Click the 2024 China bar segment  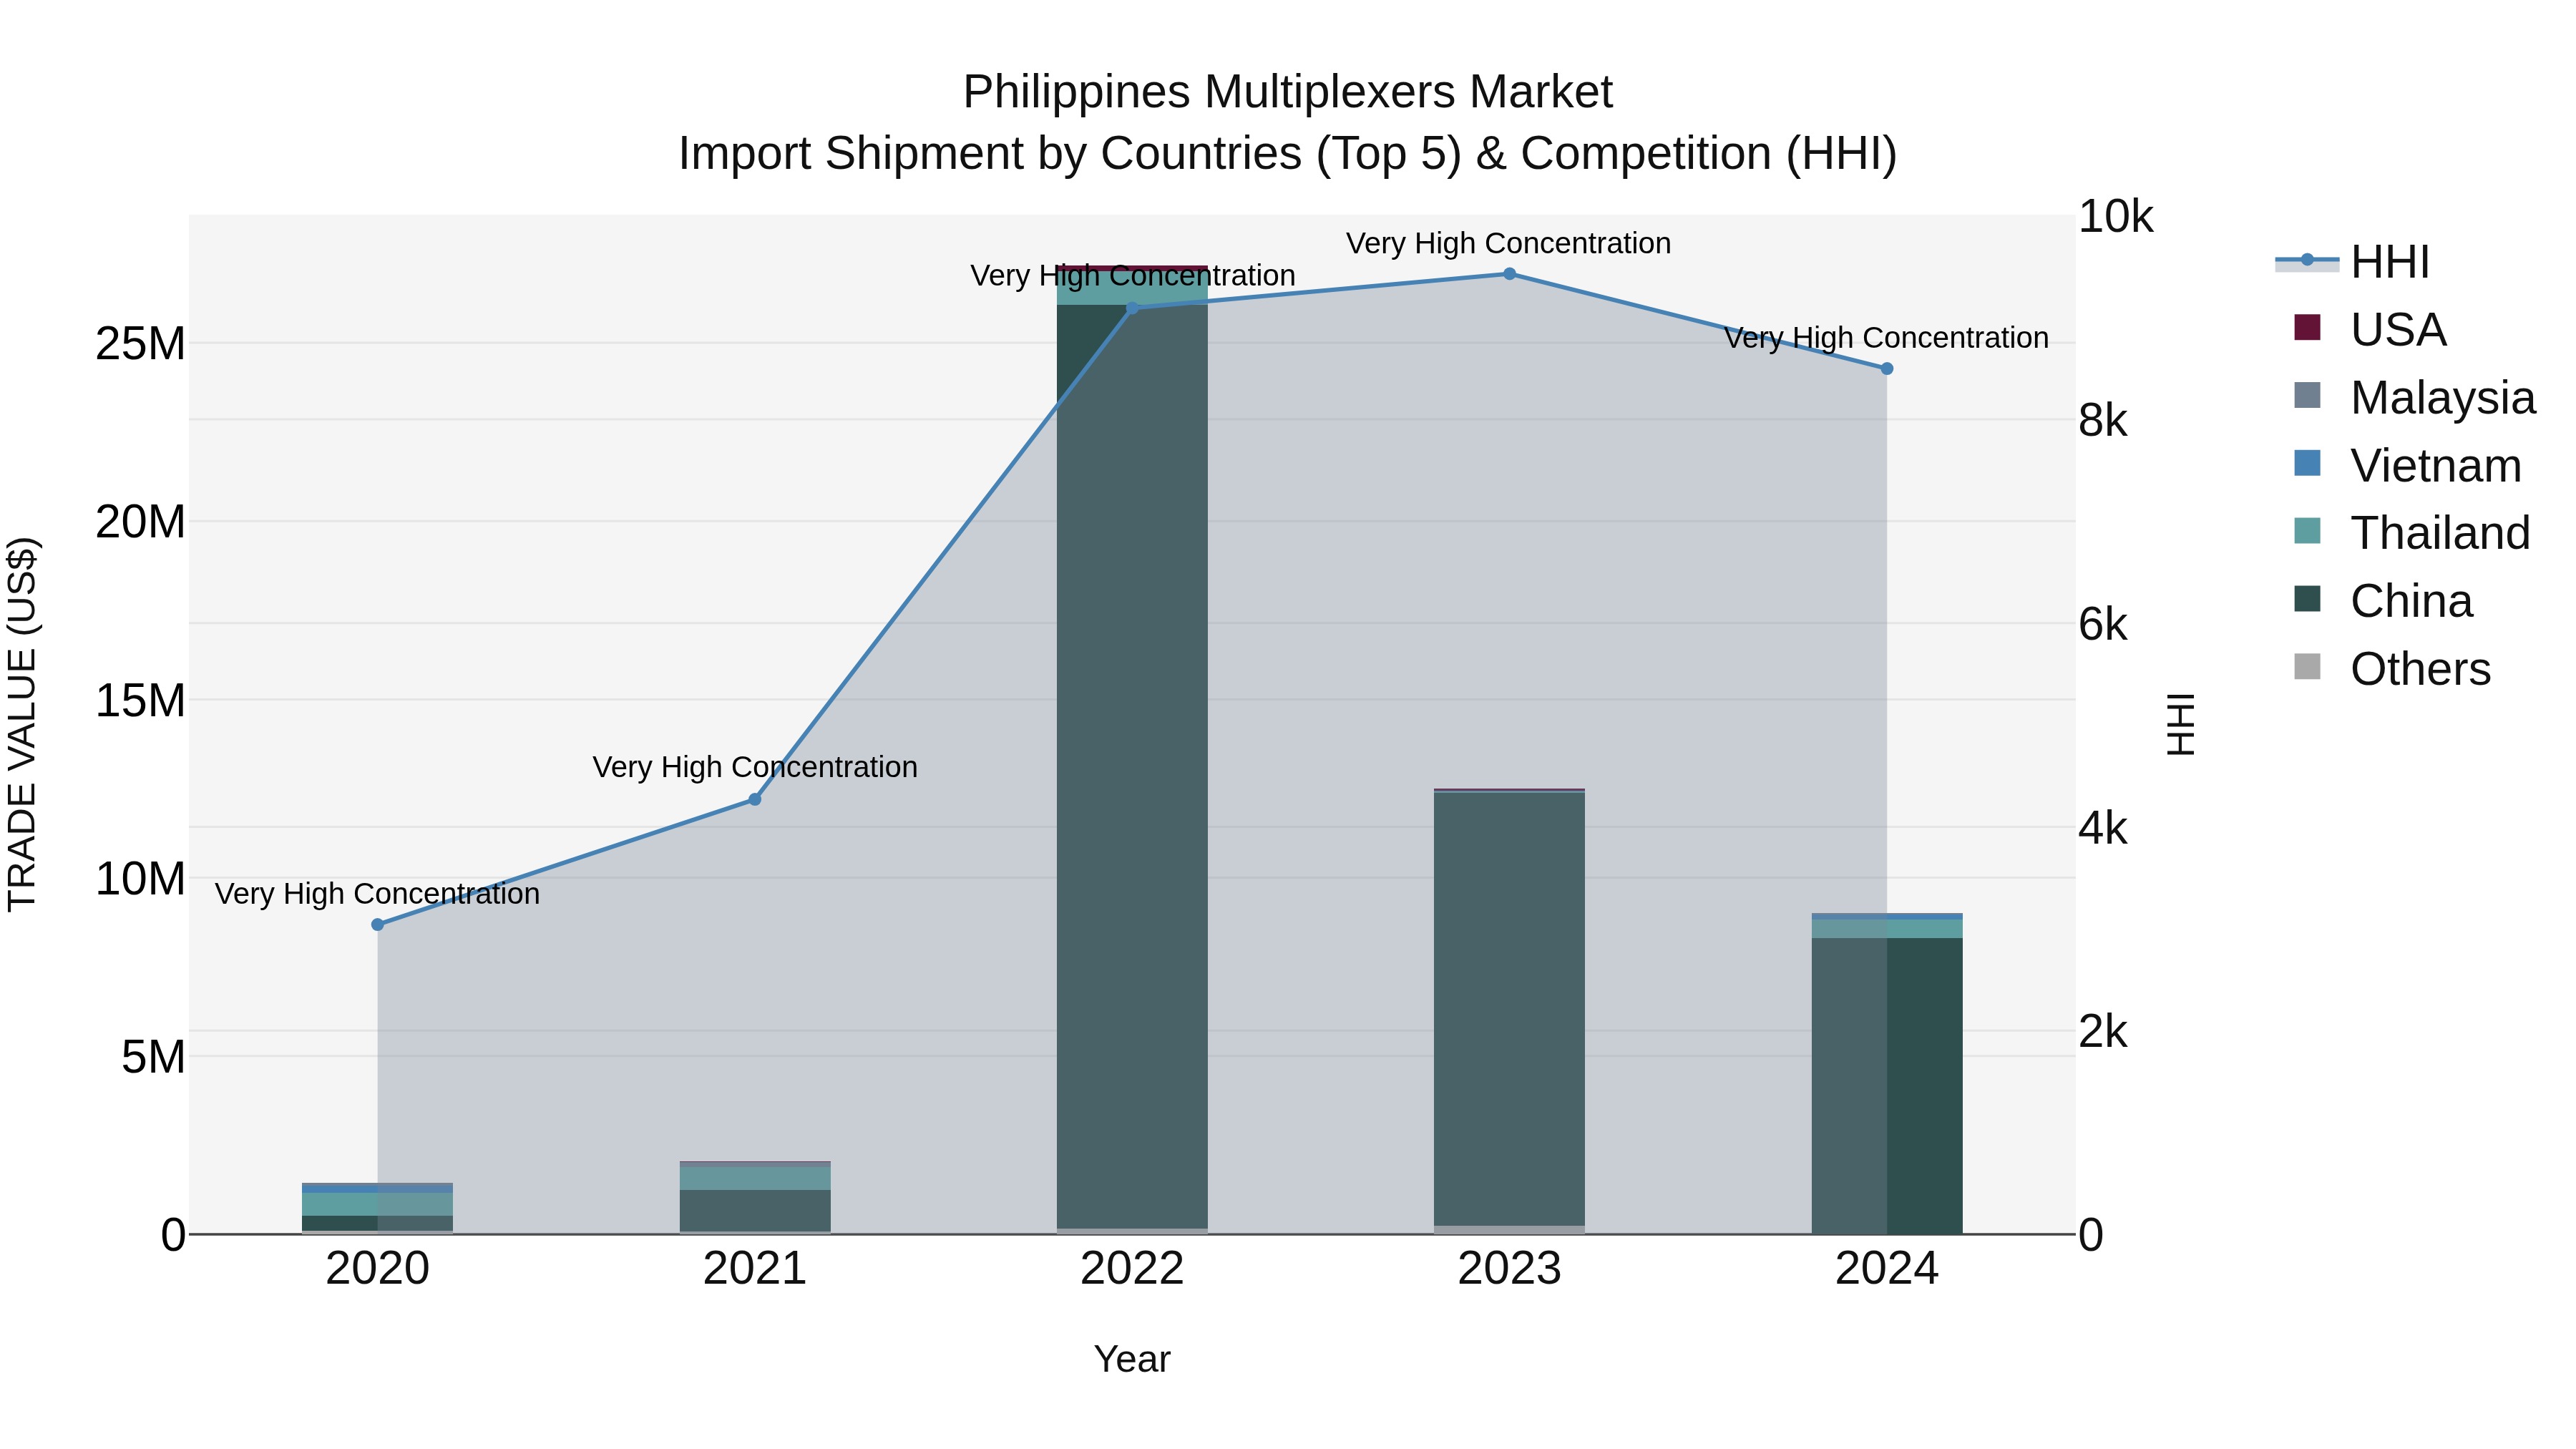[1887, 1085]
